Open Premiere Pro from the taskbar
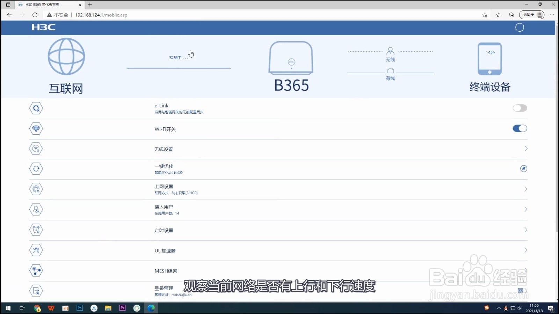The height and width of the screenshot is (314, 559). point(122,308)
